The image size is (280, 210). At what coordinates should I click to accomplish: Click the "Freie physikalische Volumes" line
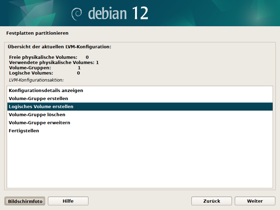(x=49, y=57)
